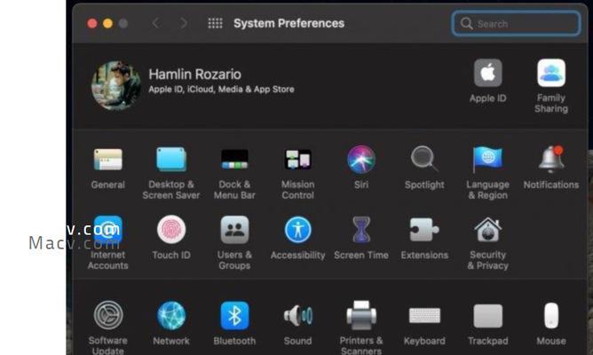593x355 pixels.
Task: Open the General preferences pane
Action: 107,160
